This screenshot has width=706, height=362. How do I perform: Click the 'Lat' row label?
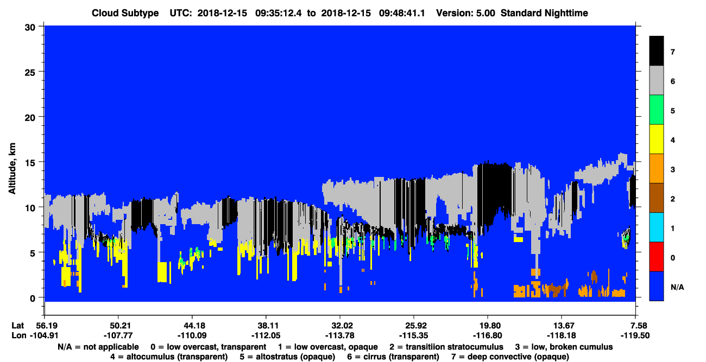(17, 326)
